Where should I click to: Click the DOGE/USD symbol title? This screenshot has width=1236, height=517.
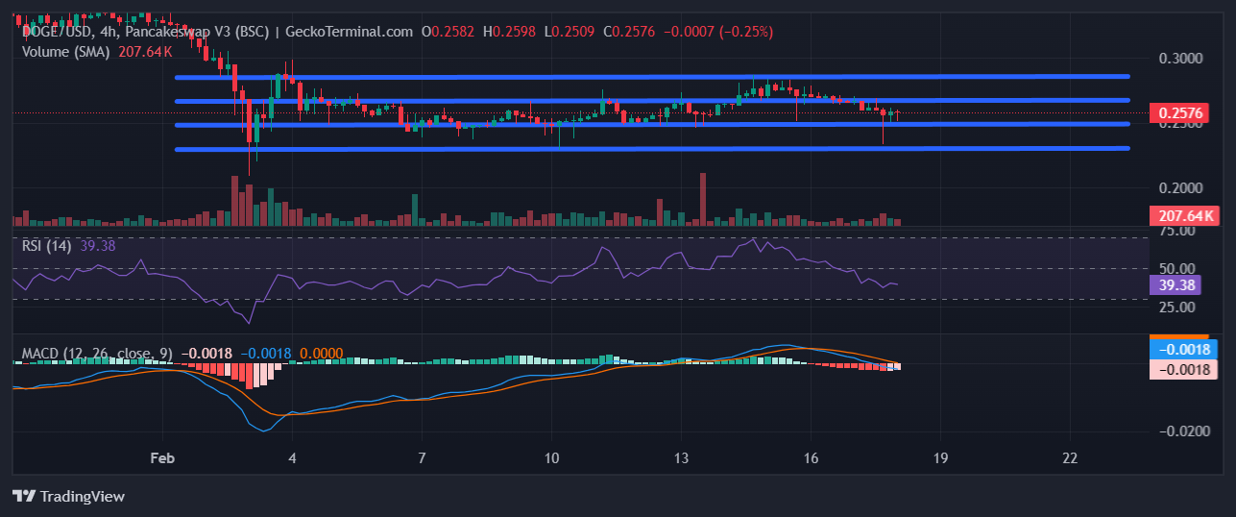[58, 31]
